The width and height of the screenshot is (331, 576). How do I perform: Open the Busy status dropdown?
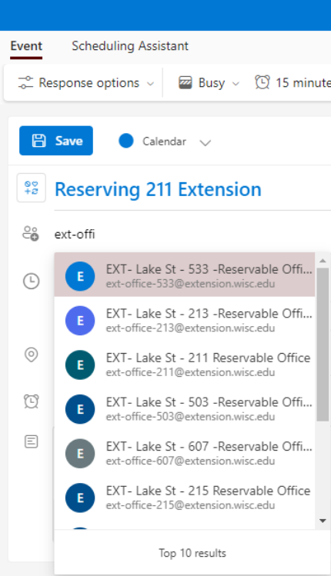click(209, 82)
